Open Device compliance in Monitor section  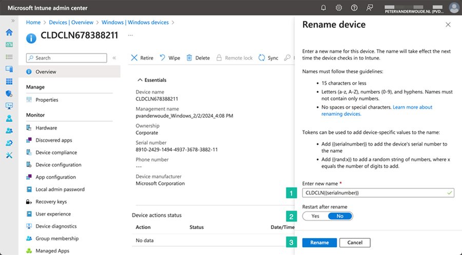pos(56,153)
